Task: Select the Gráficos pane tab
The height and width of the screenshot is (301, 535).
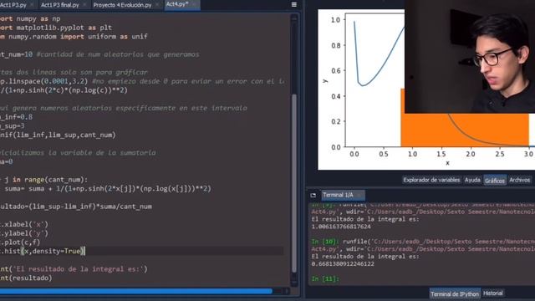Action: [x=494, y=181]
